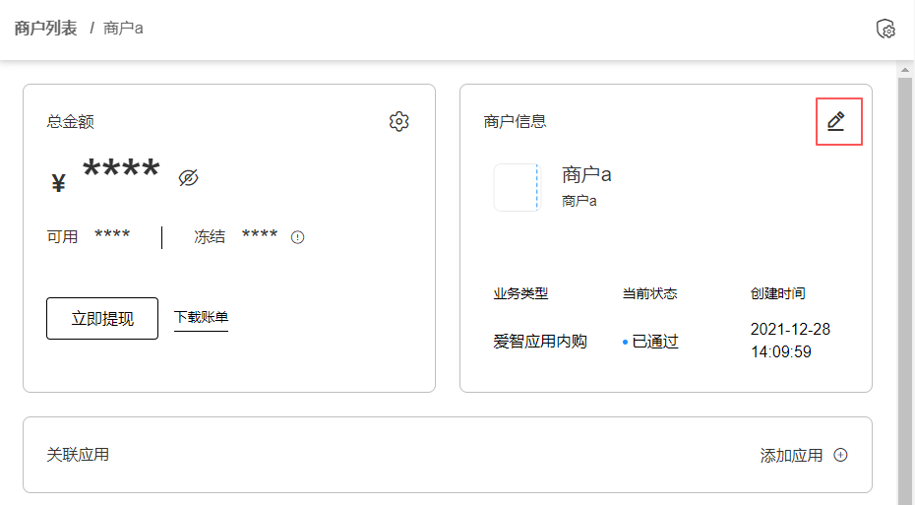Click the 已通过 status text
Screen dimensions: 915x505
(655, 342)
